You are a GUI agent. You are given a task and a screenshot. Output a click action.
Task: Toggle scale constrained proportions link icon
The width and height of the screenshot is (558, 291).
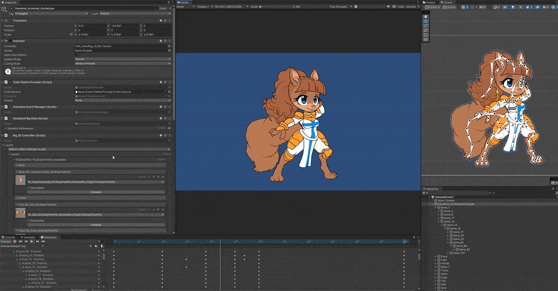(x=71, y=34)
